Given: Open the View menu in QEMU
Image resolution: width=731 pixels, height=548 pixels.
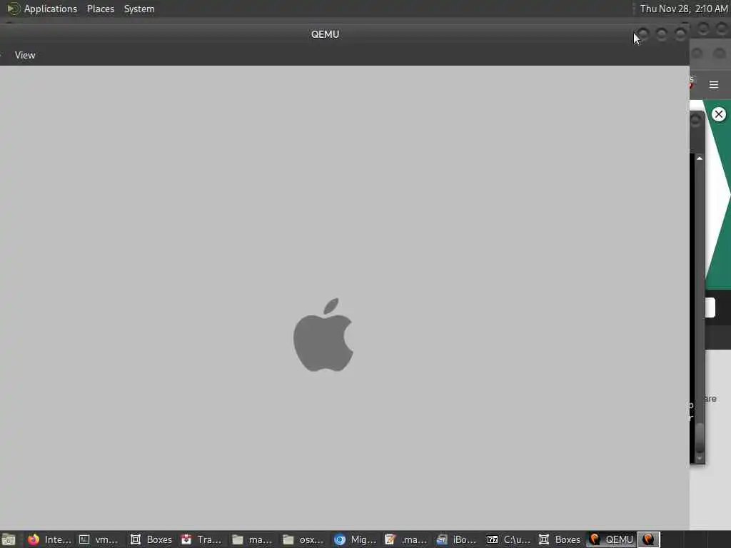Looking at the screenshot, I should (25, 55).
